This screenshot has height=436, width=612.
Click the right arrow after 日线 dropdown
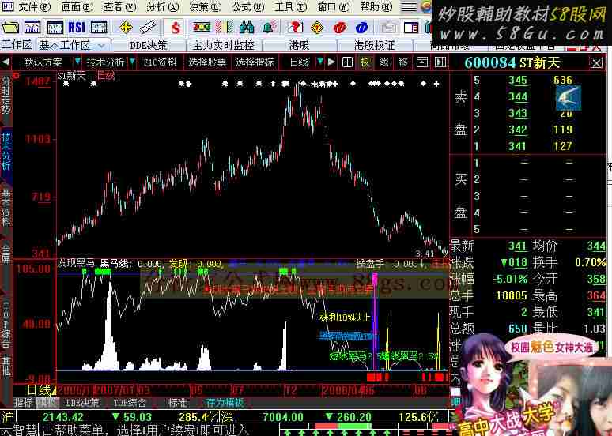pyautogui.click(x=331, y=62)
